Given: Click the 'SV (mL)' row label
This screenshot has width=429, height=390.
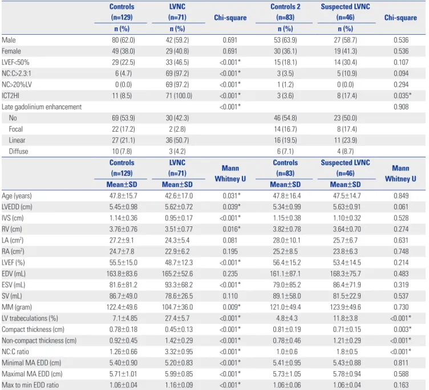Looking at the screenshot, I should 12,296.
